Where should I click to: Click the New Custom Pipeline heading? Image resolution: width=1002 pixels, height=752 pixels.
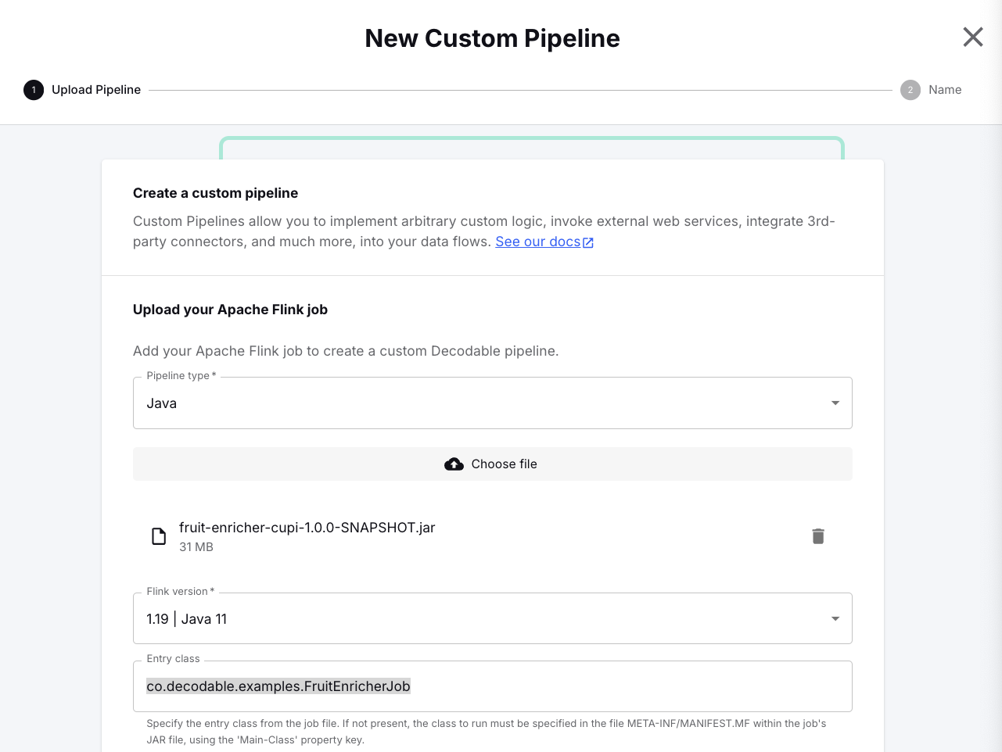click(493, 38)
